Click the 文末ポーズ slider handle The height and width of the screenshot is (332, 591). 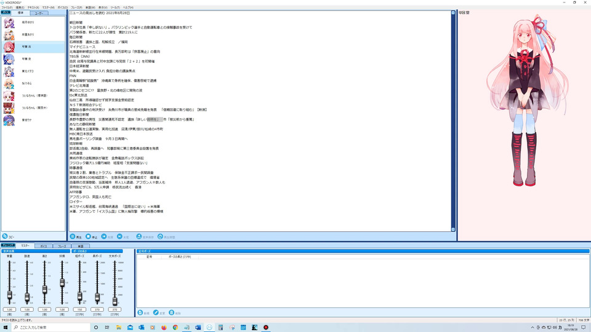(115, 301)
